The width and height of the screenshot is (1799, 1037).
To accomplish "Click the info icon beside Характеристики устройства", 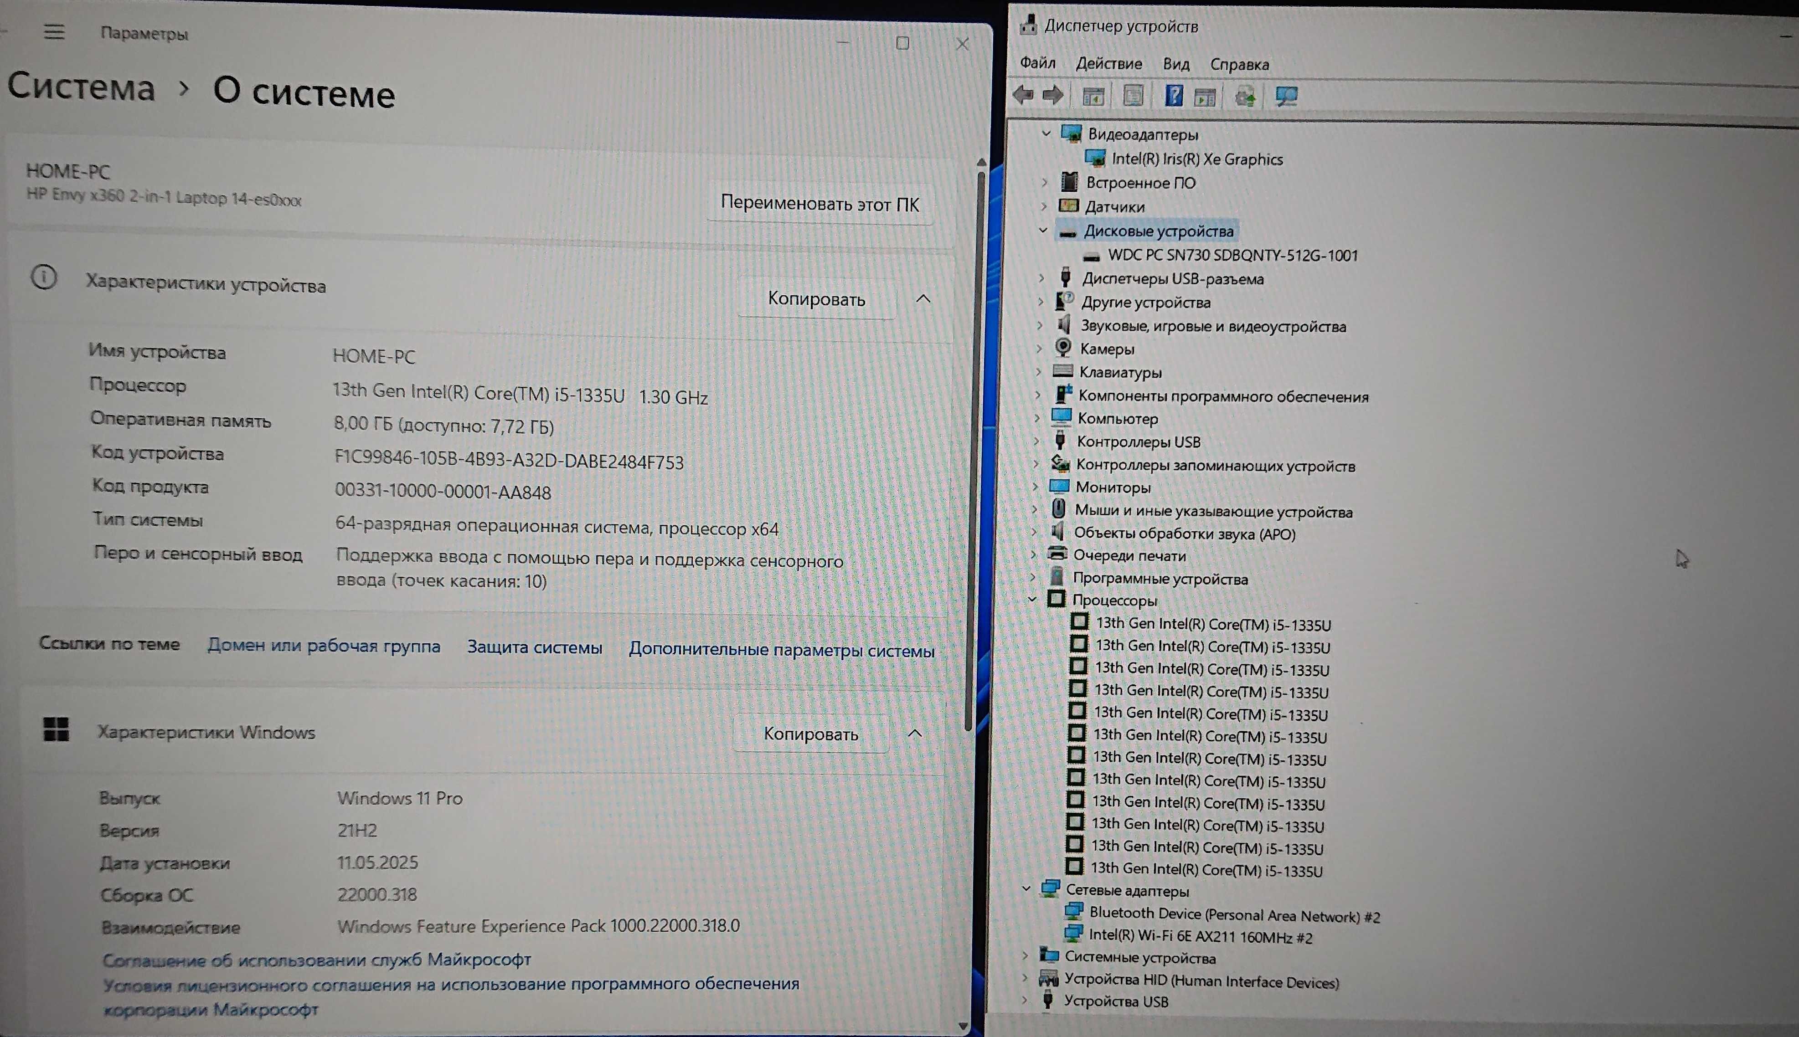I will point(44,277).
